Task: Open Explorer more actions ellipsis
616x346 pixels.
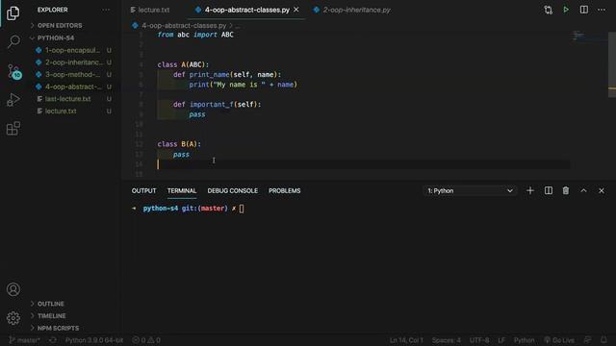Action: pos(106,10)
